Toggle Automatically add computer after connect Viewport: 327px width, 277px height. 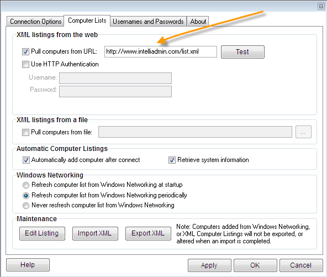click(26, 160)
